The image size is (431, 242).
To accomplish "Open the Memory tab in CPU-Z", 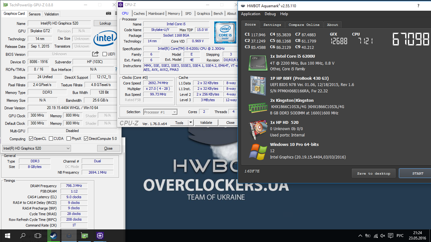I will [174, 14].
